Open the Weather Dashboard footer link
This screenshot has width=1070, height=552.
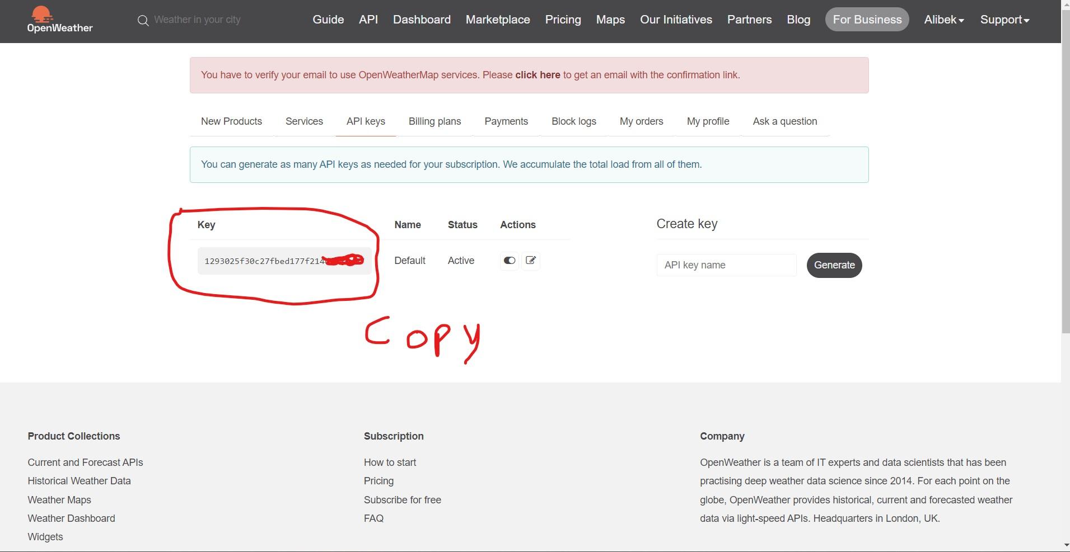tap(71, 518)
